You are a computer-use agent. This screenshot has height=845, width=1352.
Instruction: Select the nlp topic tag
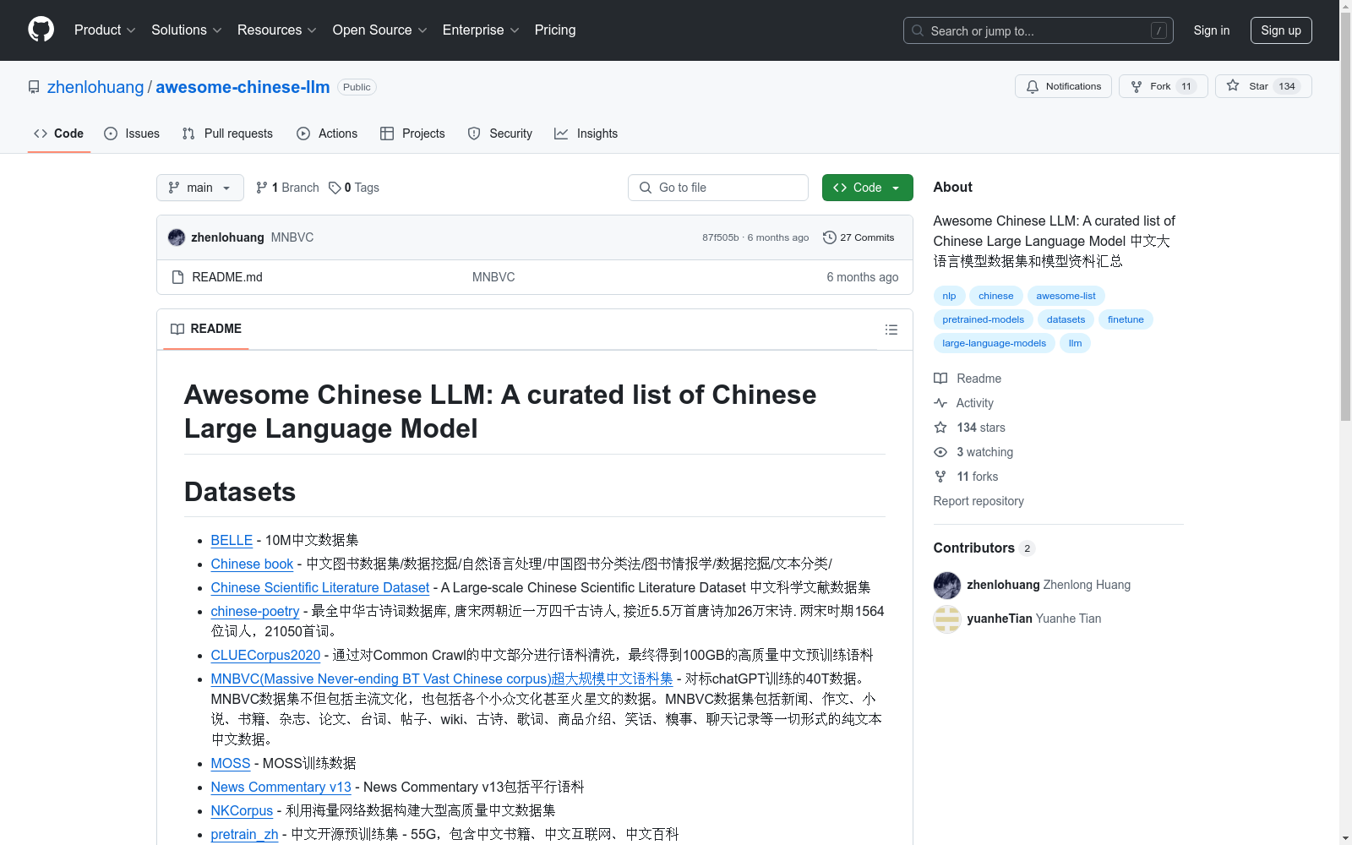[949, 296]
